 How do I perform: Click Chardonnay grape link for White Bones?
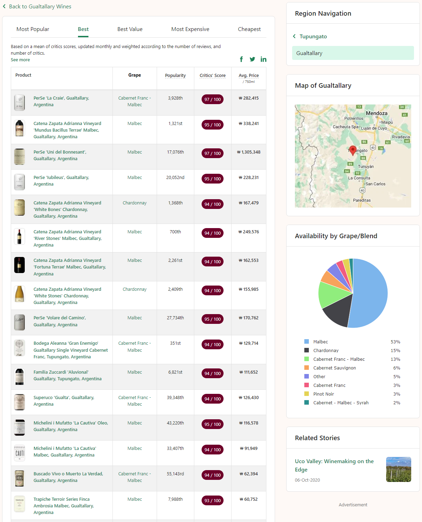click(134, 203)
